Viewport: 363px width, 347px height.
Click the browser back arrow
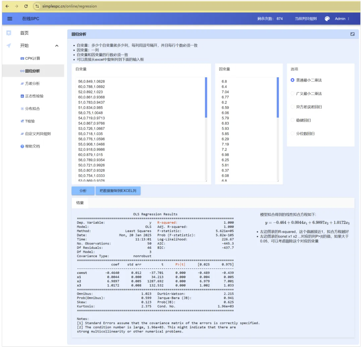click(x=7, y=6)
